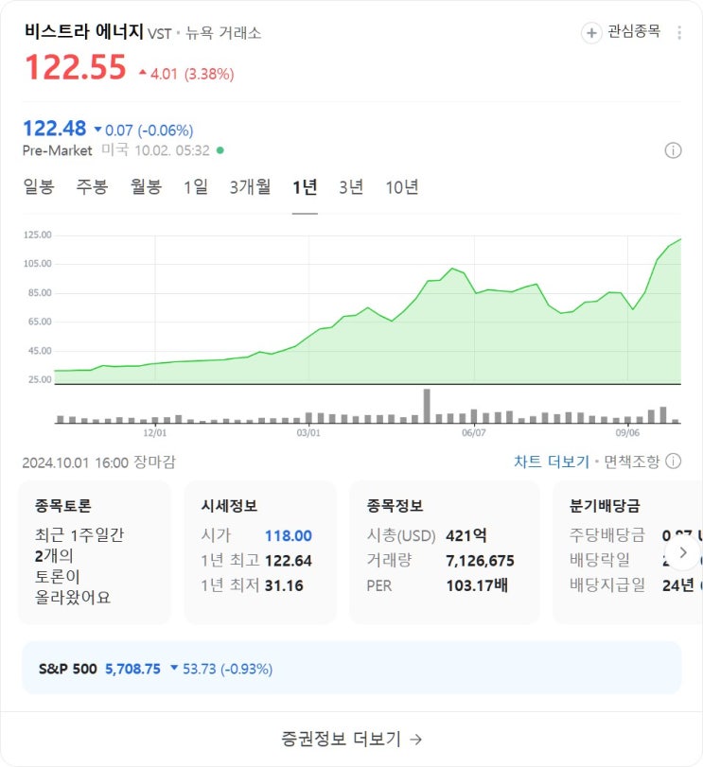Open the 분기배당금 dividend card
The height and width of the screenshot is (767, 703).
[627, 552]
